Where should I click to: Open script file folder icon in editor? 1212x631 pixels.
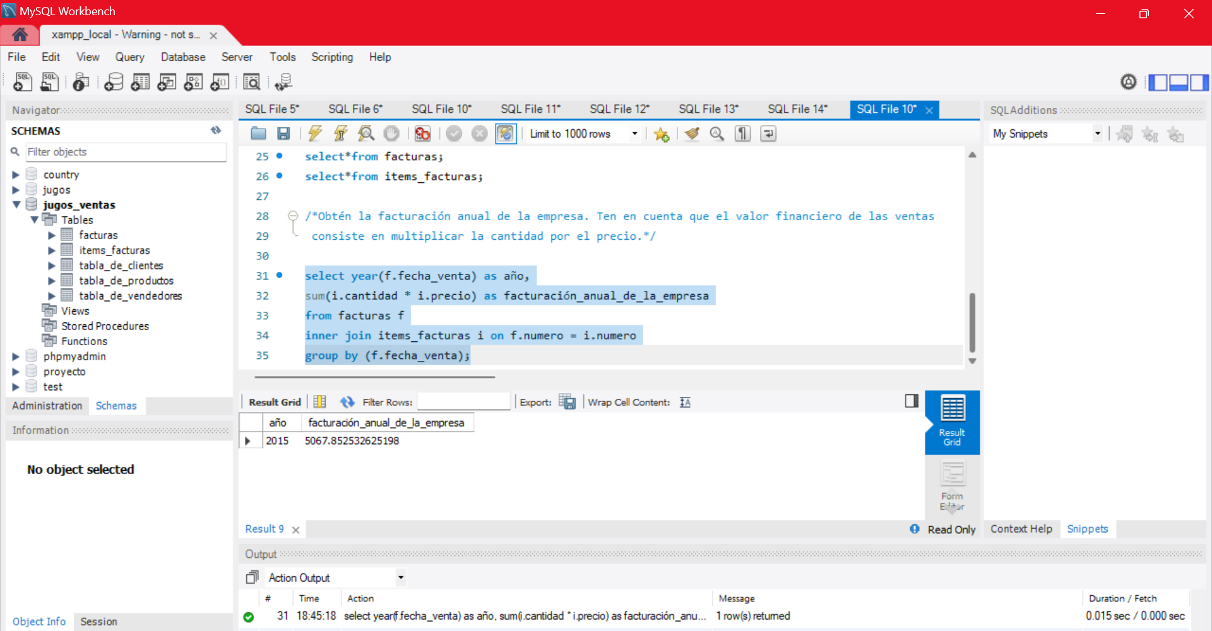(x=258, y=134)
